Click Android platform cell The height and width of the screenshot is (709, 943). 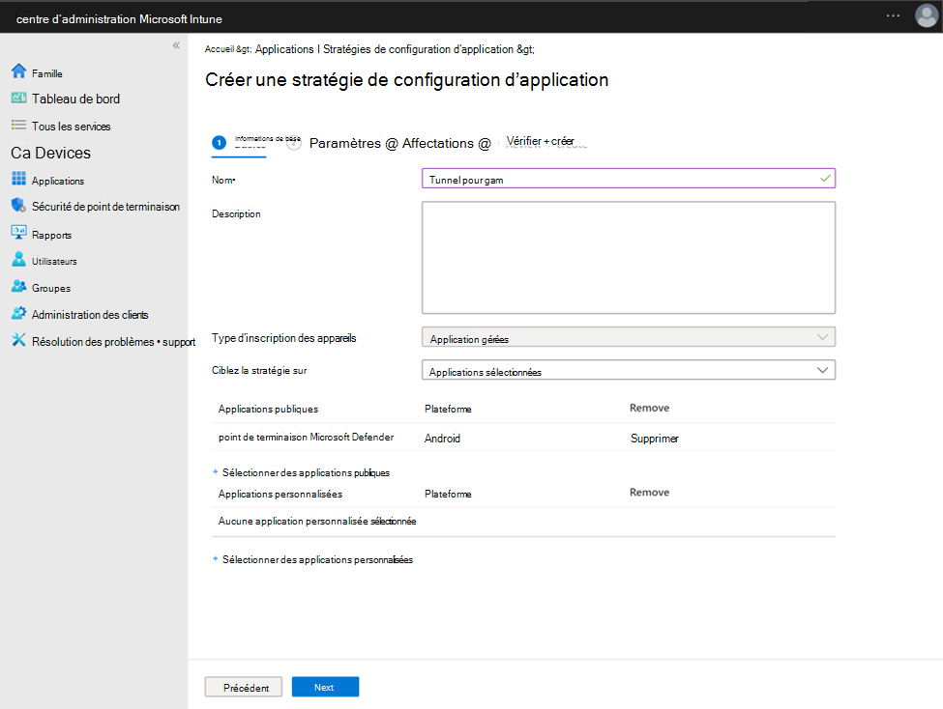[x=442, y=438]
